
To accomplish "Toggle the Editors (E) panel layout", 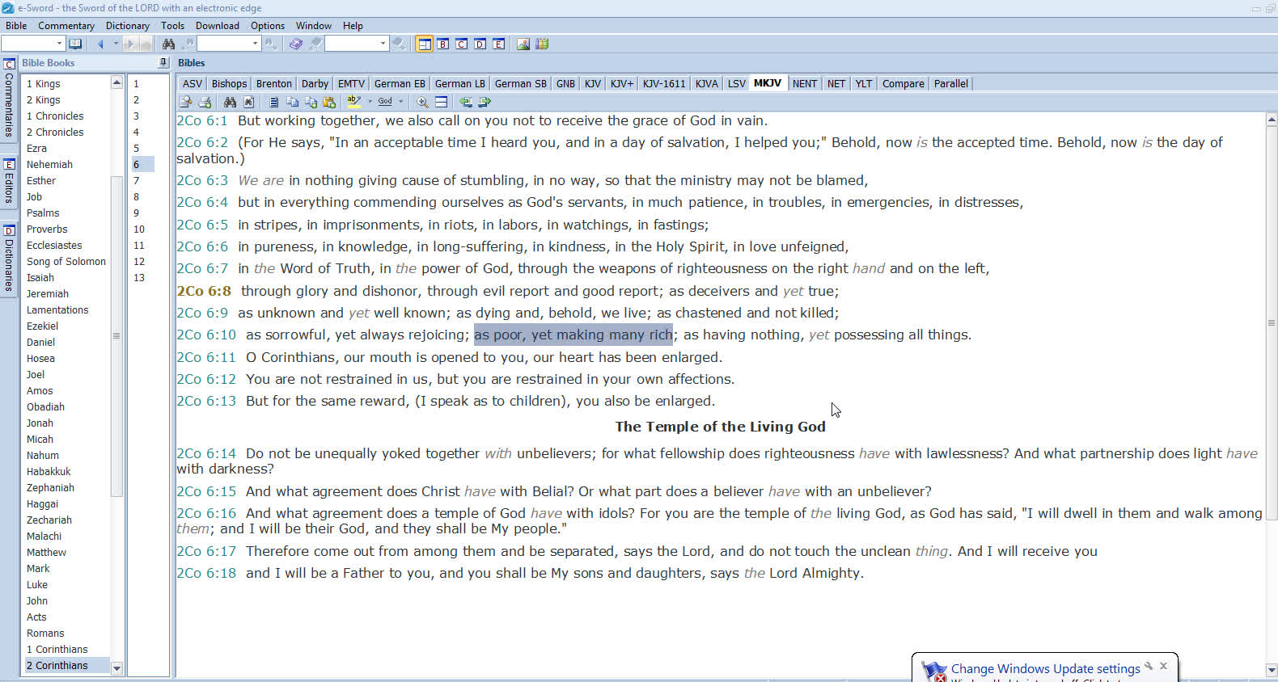I will (499, 44).
